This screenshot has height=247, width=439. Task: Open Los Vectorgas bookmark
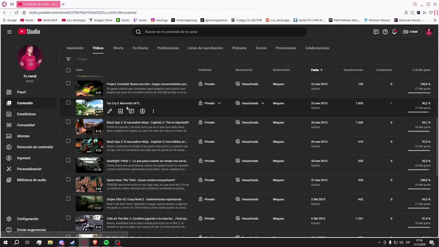click(74, 20)
